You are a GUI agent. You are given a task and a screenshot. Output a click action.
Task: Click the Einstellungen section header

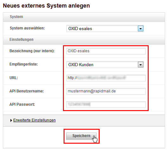coord(84,40)
